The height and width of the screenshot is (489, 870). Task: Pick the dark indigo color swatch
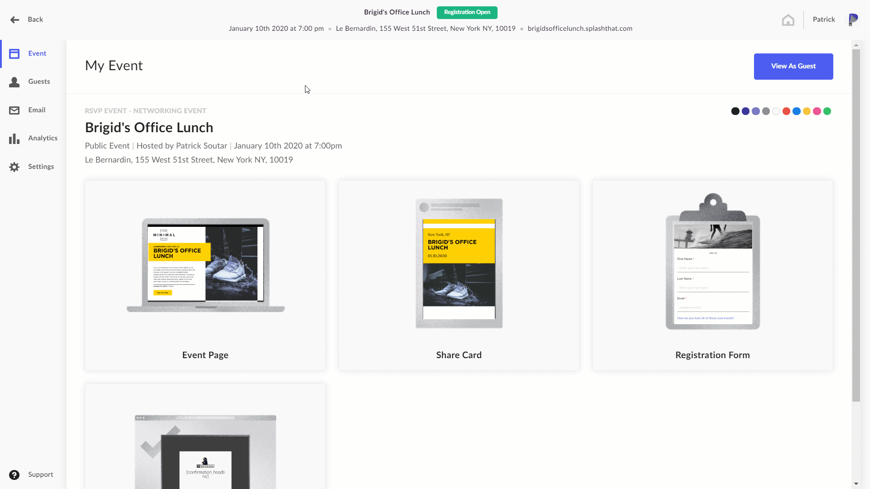click(x=745, y=111)
